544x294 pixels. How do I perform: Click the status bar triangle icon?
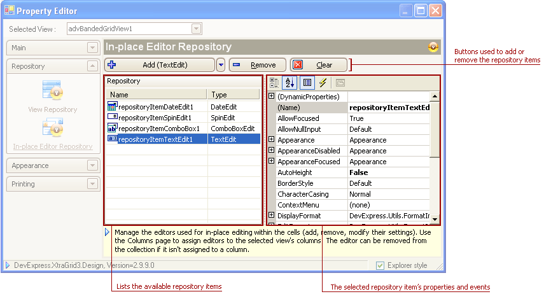tap(8, 265)
